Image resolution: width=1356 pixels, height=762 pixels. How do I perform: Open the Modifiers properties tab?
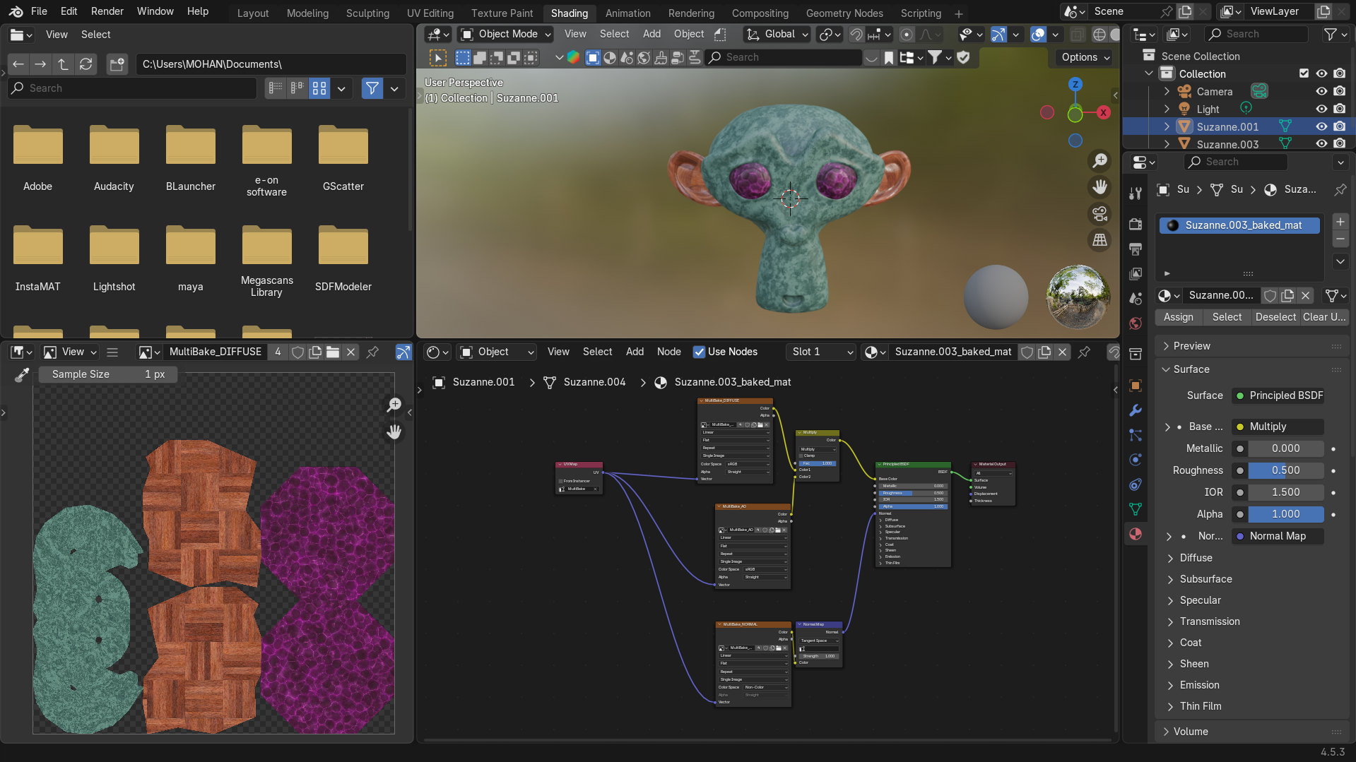[1136, 410]
